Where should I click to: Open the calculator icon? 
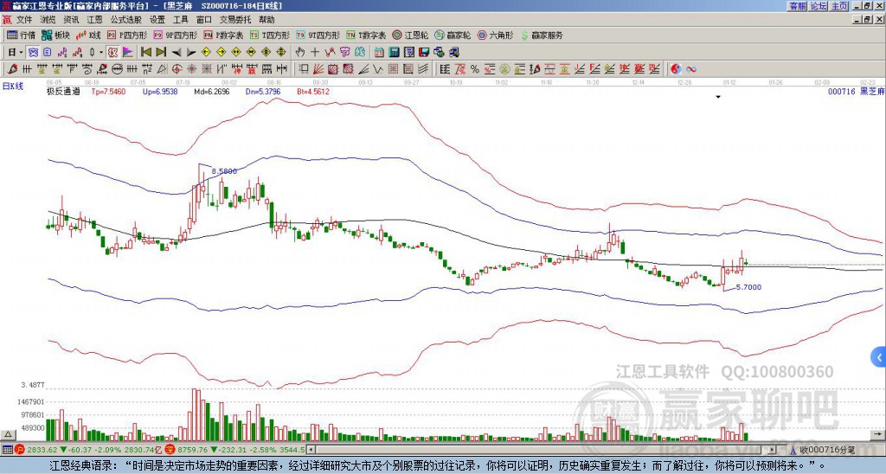point(394,53)
